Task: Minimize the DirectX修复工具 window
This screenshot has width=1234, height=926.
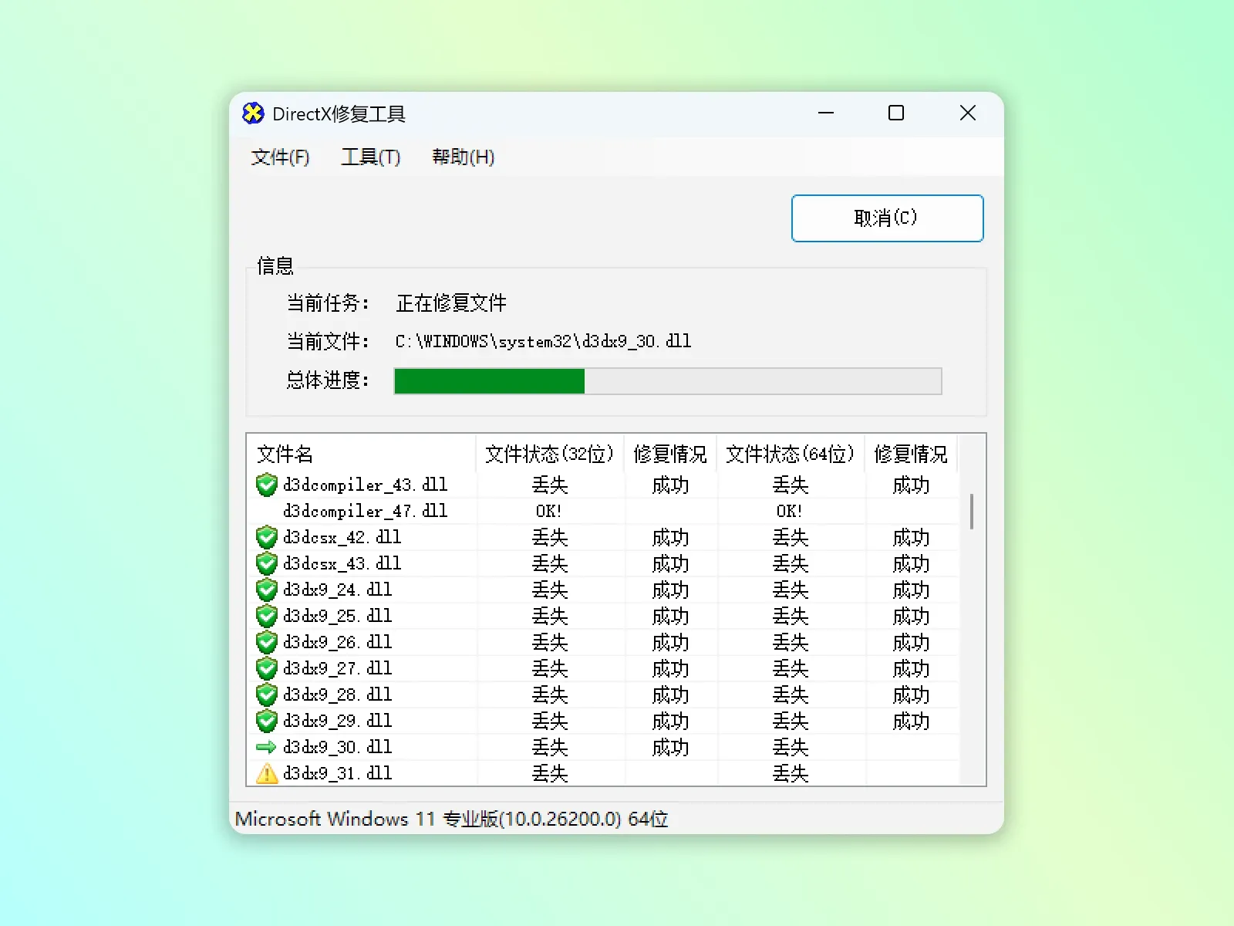Action: (826, 113)
